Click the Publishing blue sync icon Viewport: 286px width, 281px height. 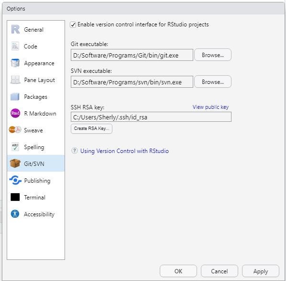[x=15, y=180]
